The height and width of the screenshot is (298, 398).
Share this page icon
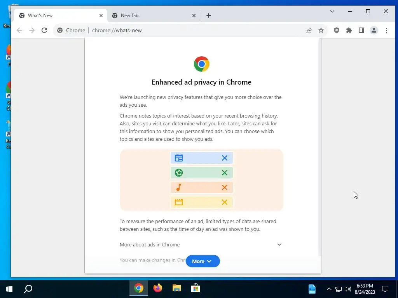pyautogui.click(x=309, y=30)
